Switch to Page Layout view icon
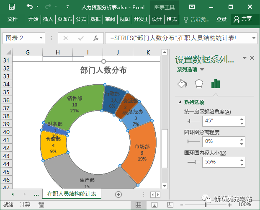Image resolution: width=260 pixels, height=210 pixels. pyautogui.click(x=154, y=205)
